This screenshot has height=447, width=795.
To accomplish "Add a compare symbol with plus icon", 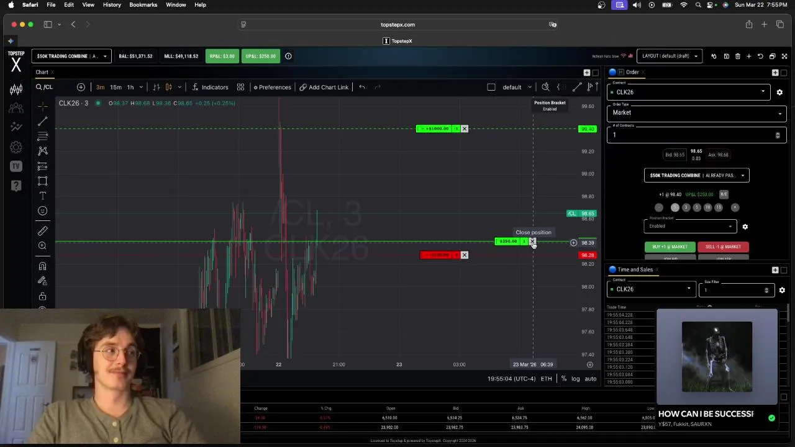I will (x=81, y=87).
